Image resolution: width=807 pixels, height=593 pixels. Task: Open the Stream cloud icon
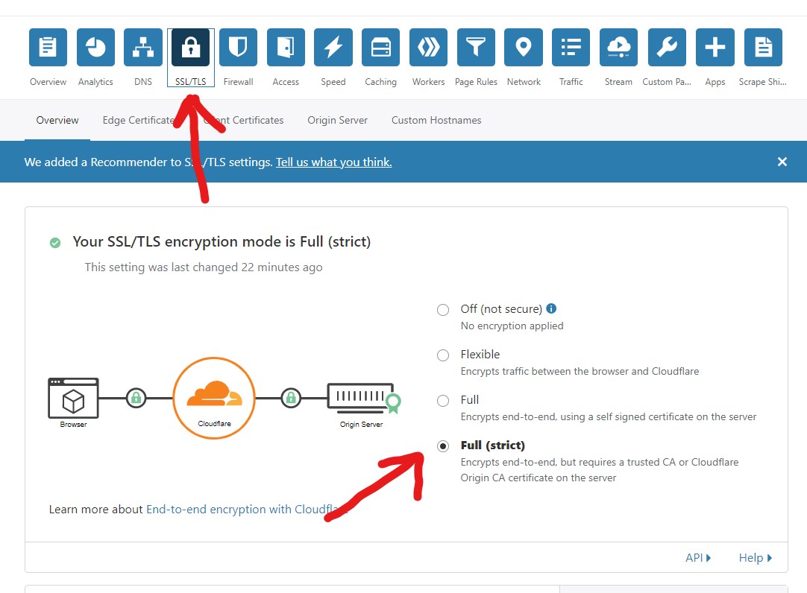click(x=618, y=47)
